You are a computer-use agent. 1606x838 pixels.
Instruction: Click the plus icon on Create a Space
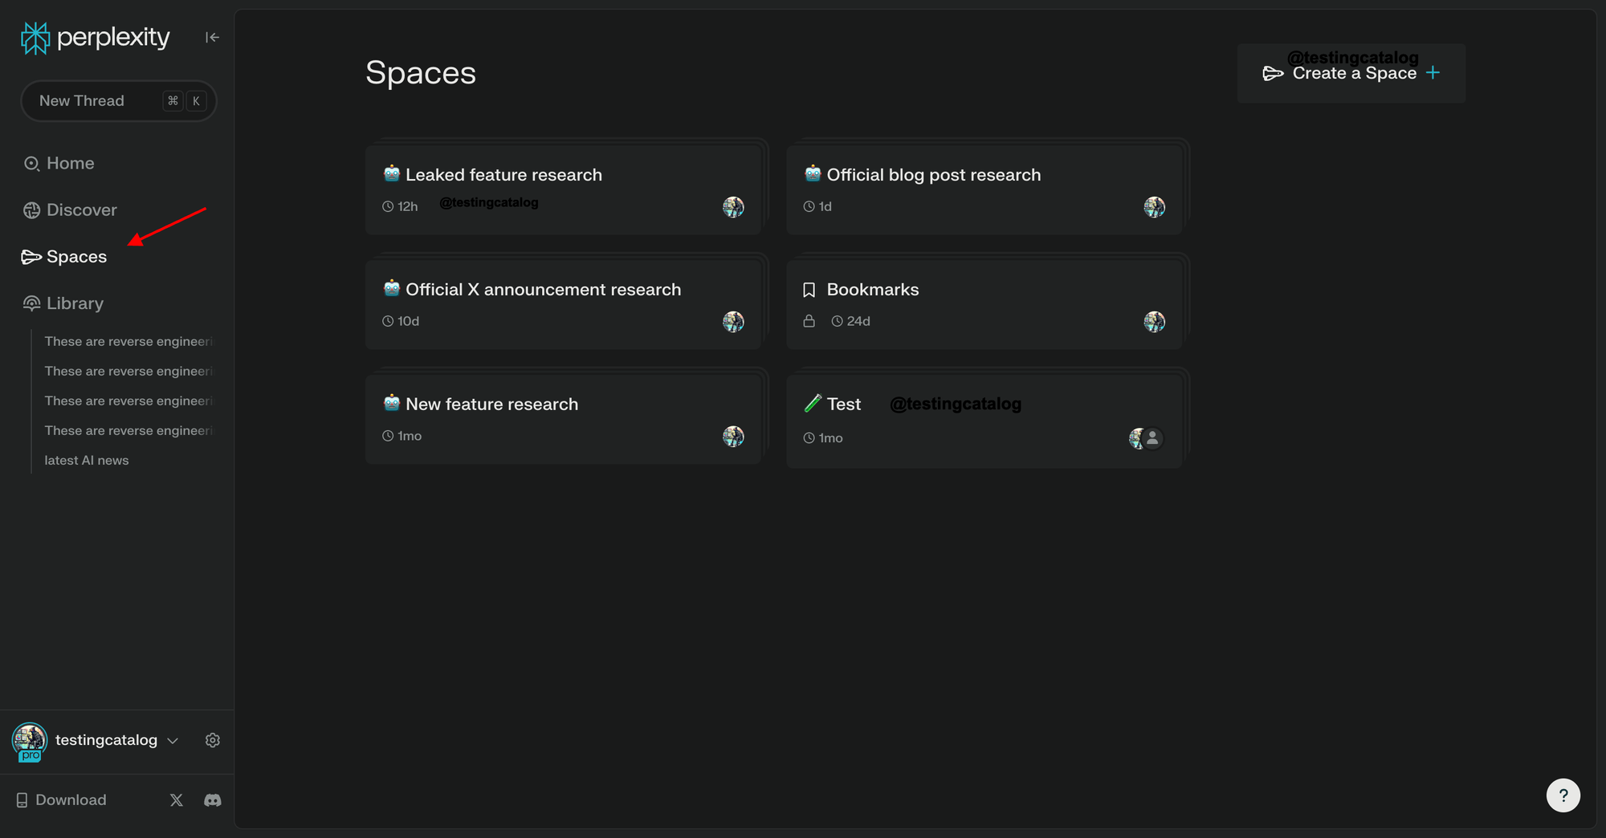click(1433, 73)
